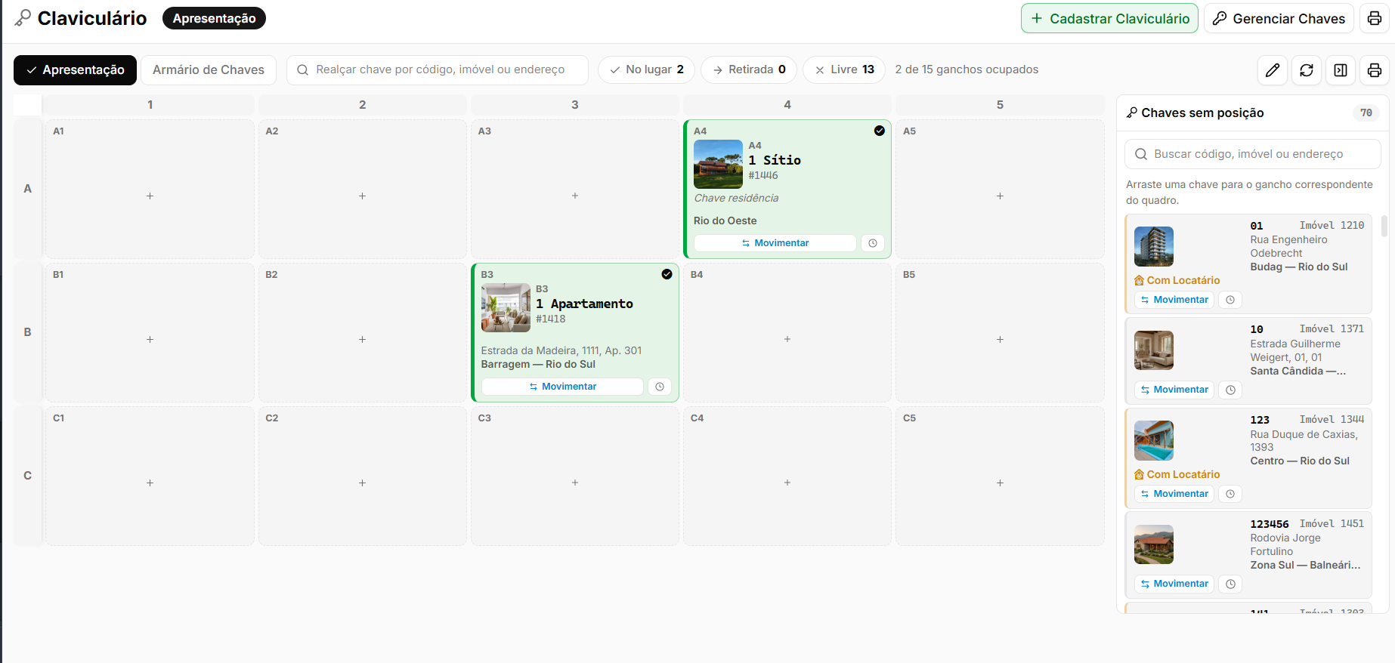Click Movimentar on the Sítio A4 card
The width and height of the screenshot is (1395, 663).
coord(775,243)
